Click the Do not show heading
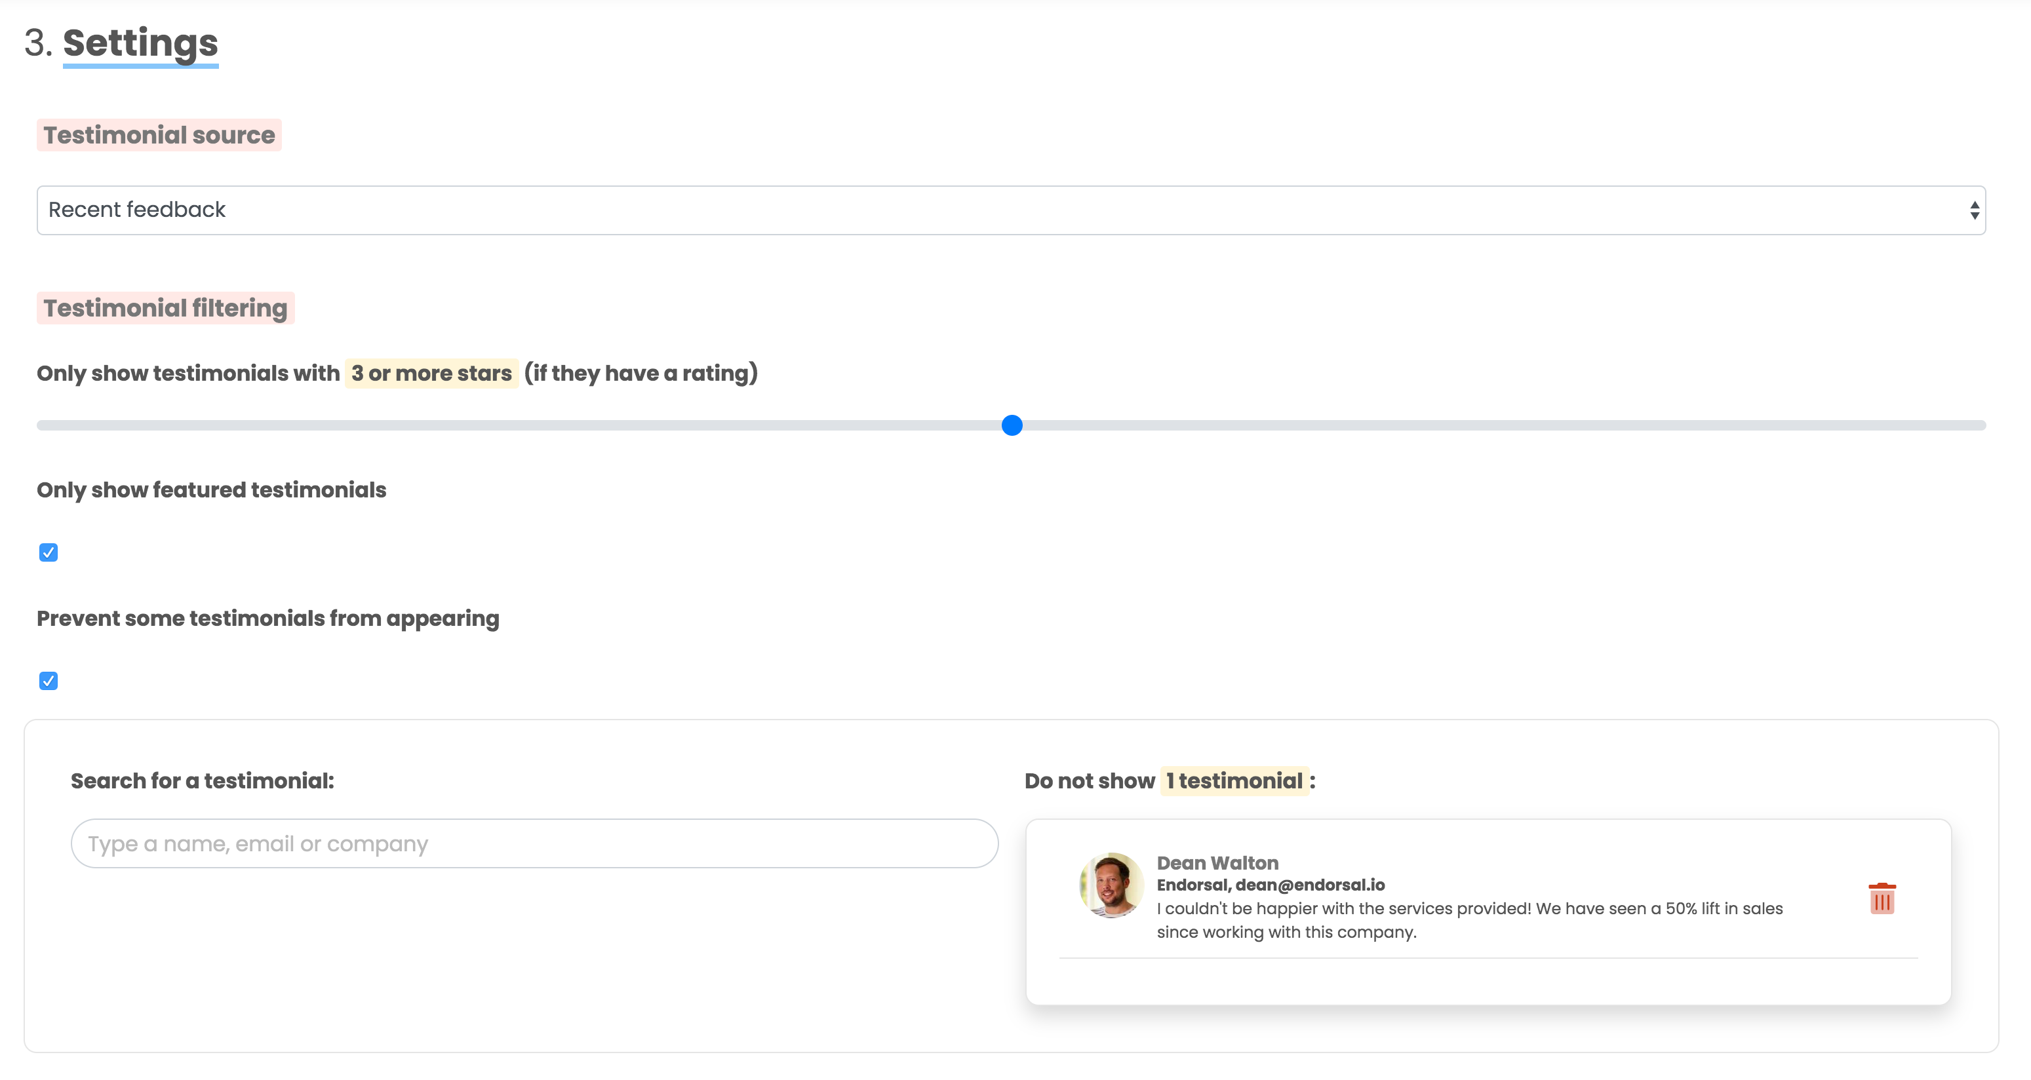This screenshot has height=1080, width=2031. (1089, 781)
